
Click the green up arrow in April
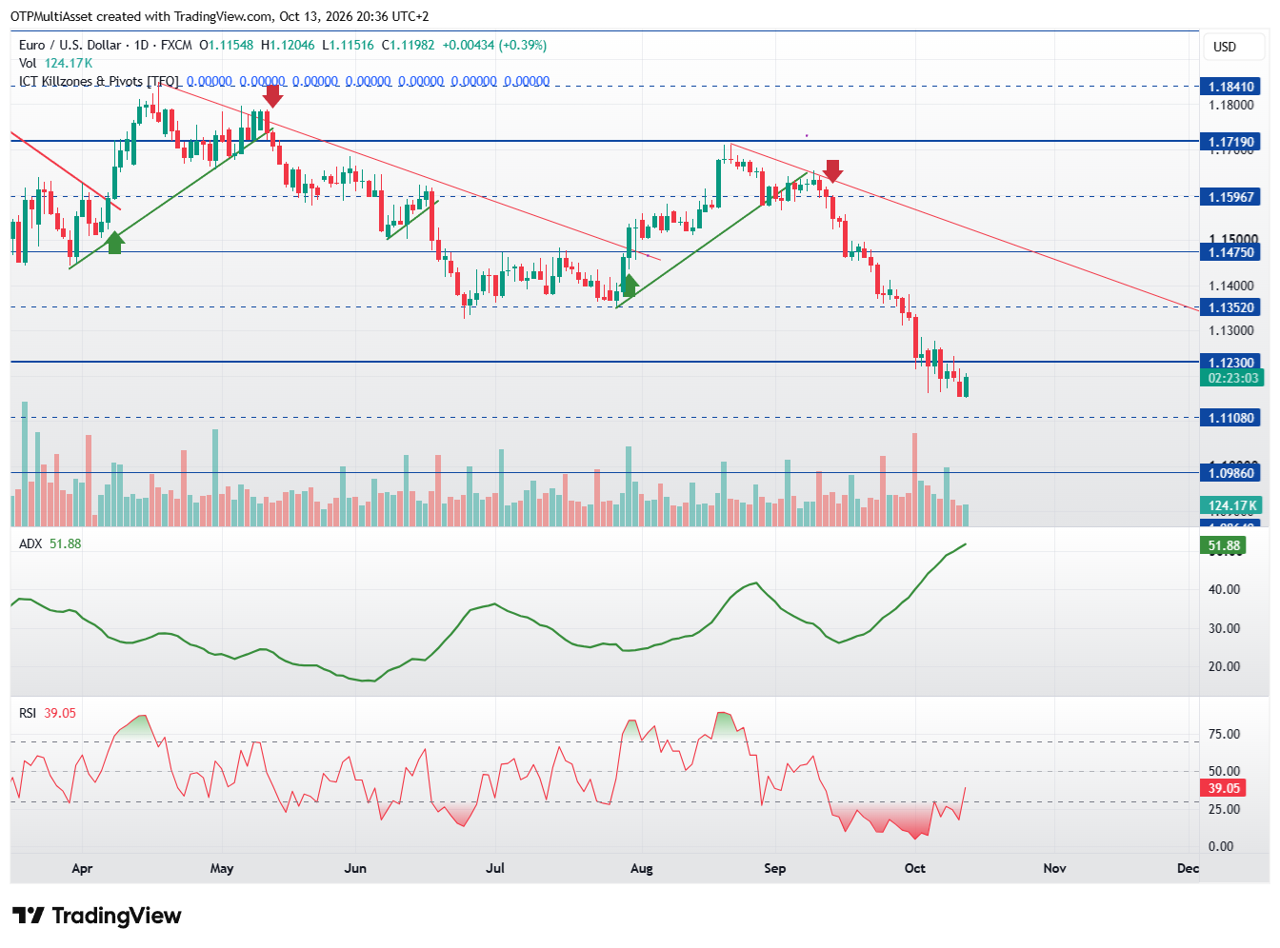pos(114,243)
